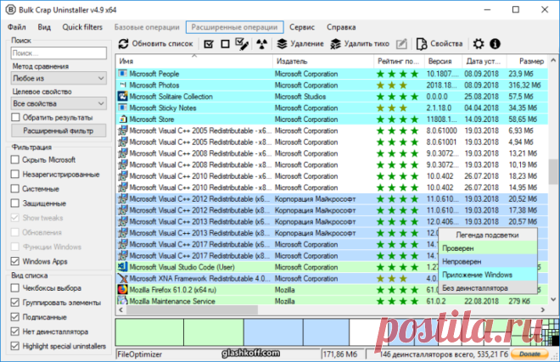Click Microsoft Sticky Notes icon
The height and width of the screenshot is (362, 560).
click(x=122, y=108)
